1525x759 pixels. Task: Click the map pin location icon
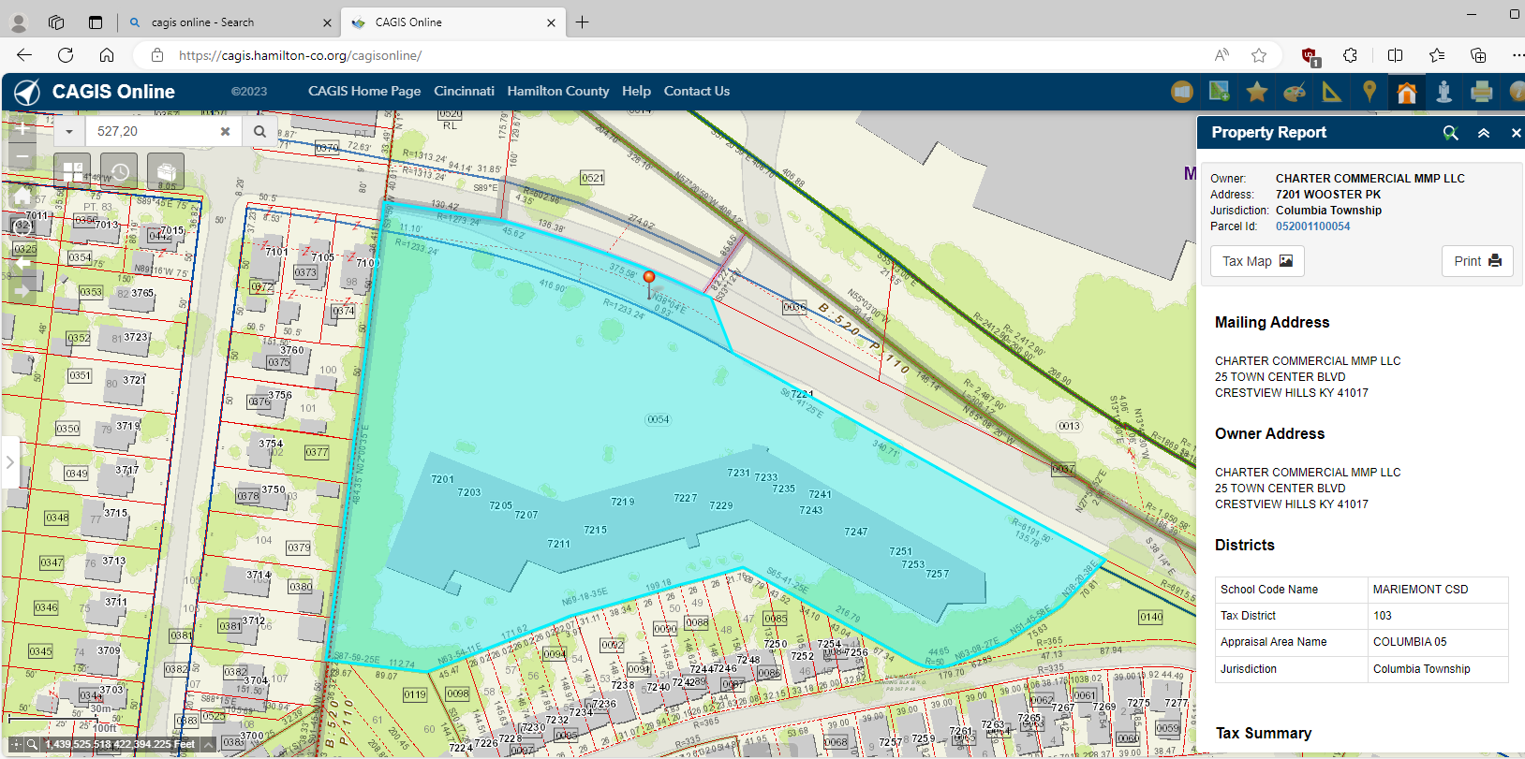coord(1370,92)
